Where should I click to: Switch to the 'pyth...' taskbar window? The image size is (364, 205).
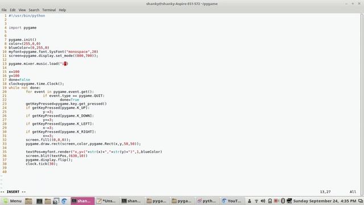pos(207,201)
